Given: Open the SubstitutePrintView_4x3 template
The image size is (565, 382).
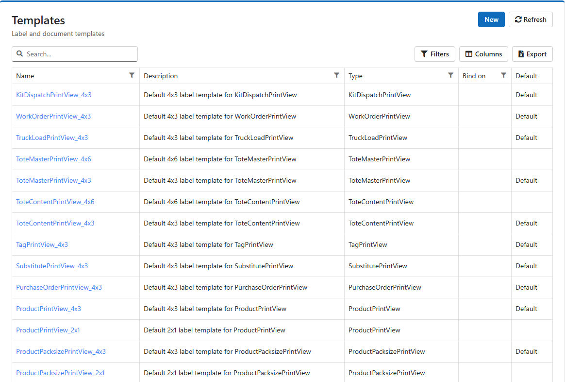Looking at the screenshot, I should point(52,266).
